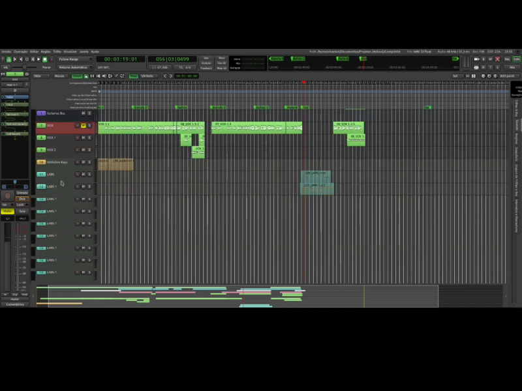The width and height of the screenshot is (522, 391).
Task: Open the 1/4 Note grid dropdown
Action: point(149,76)
